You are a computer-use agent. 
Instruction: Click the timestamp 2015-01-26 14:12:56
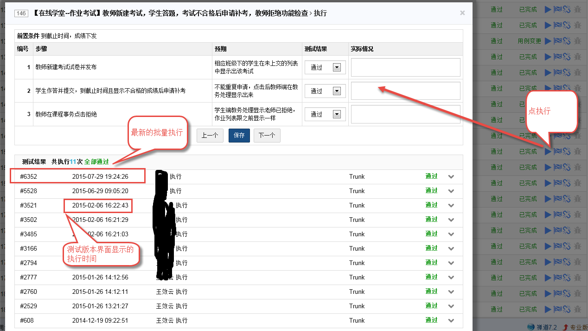[x=100, y=277]
